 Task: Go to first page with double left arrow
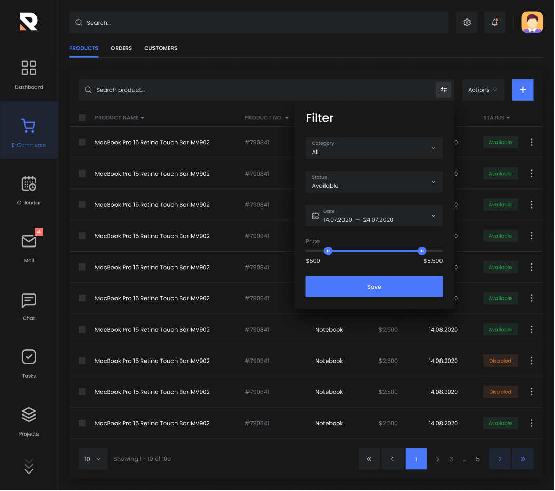click(x=369, y=459)
